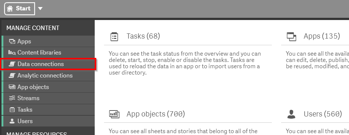Click the Apps icon in sidebar
349x135 pixels.
[12, 42]
